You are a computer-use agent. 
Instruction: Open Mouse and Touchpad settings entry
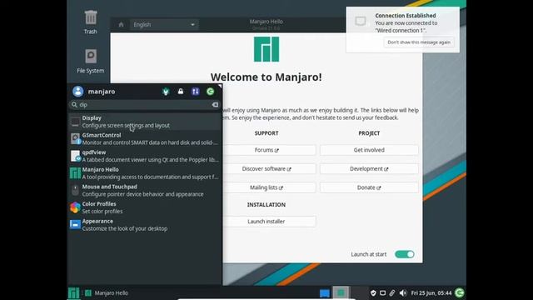tap(145, 191)
